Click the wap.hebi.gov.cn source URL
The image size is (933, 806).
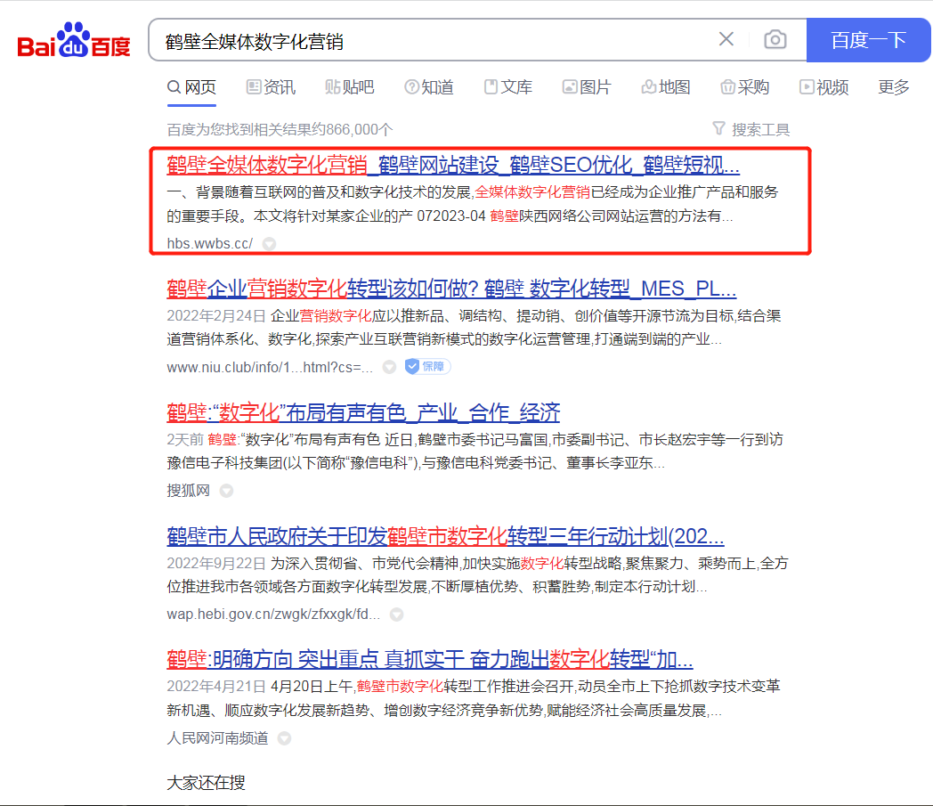pyautogui.click(x=273, y=615)
